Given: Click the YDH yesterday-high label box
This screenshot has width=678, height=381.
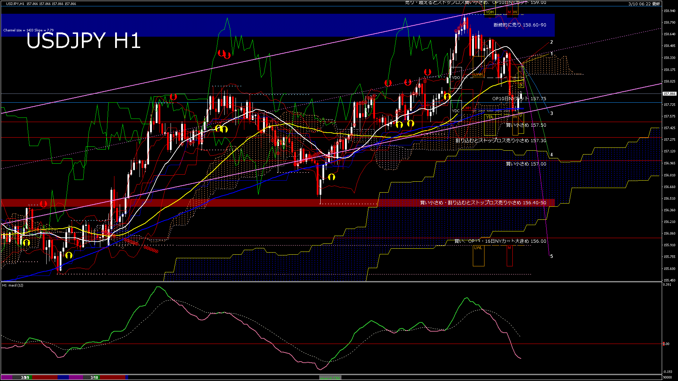Looking at the screenshot, I should [x=489, y=12].
